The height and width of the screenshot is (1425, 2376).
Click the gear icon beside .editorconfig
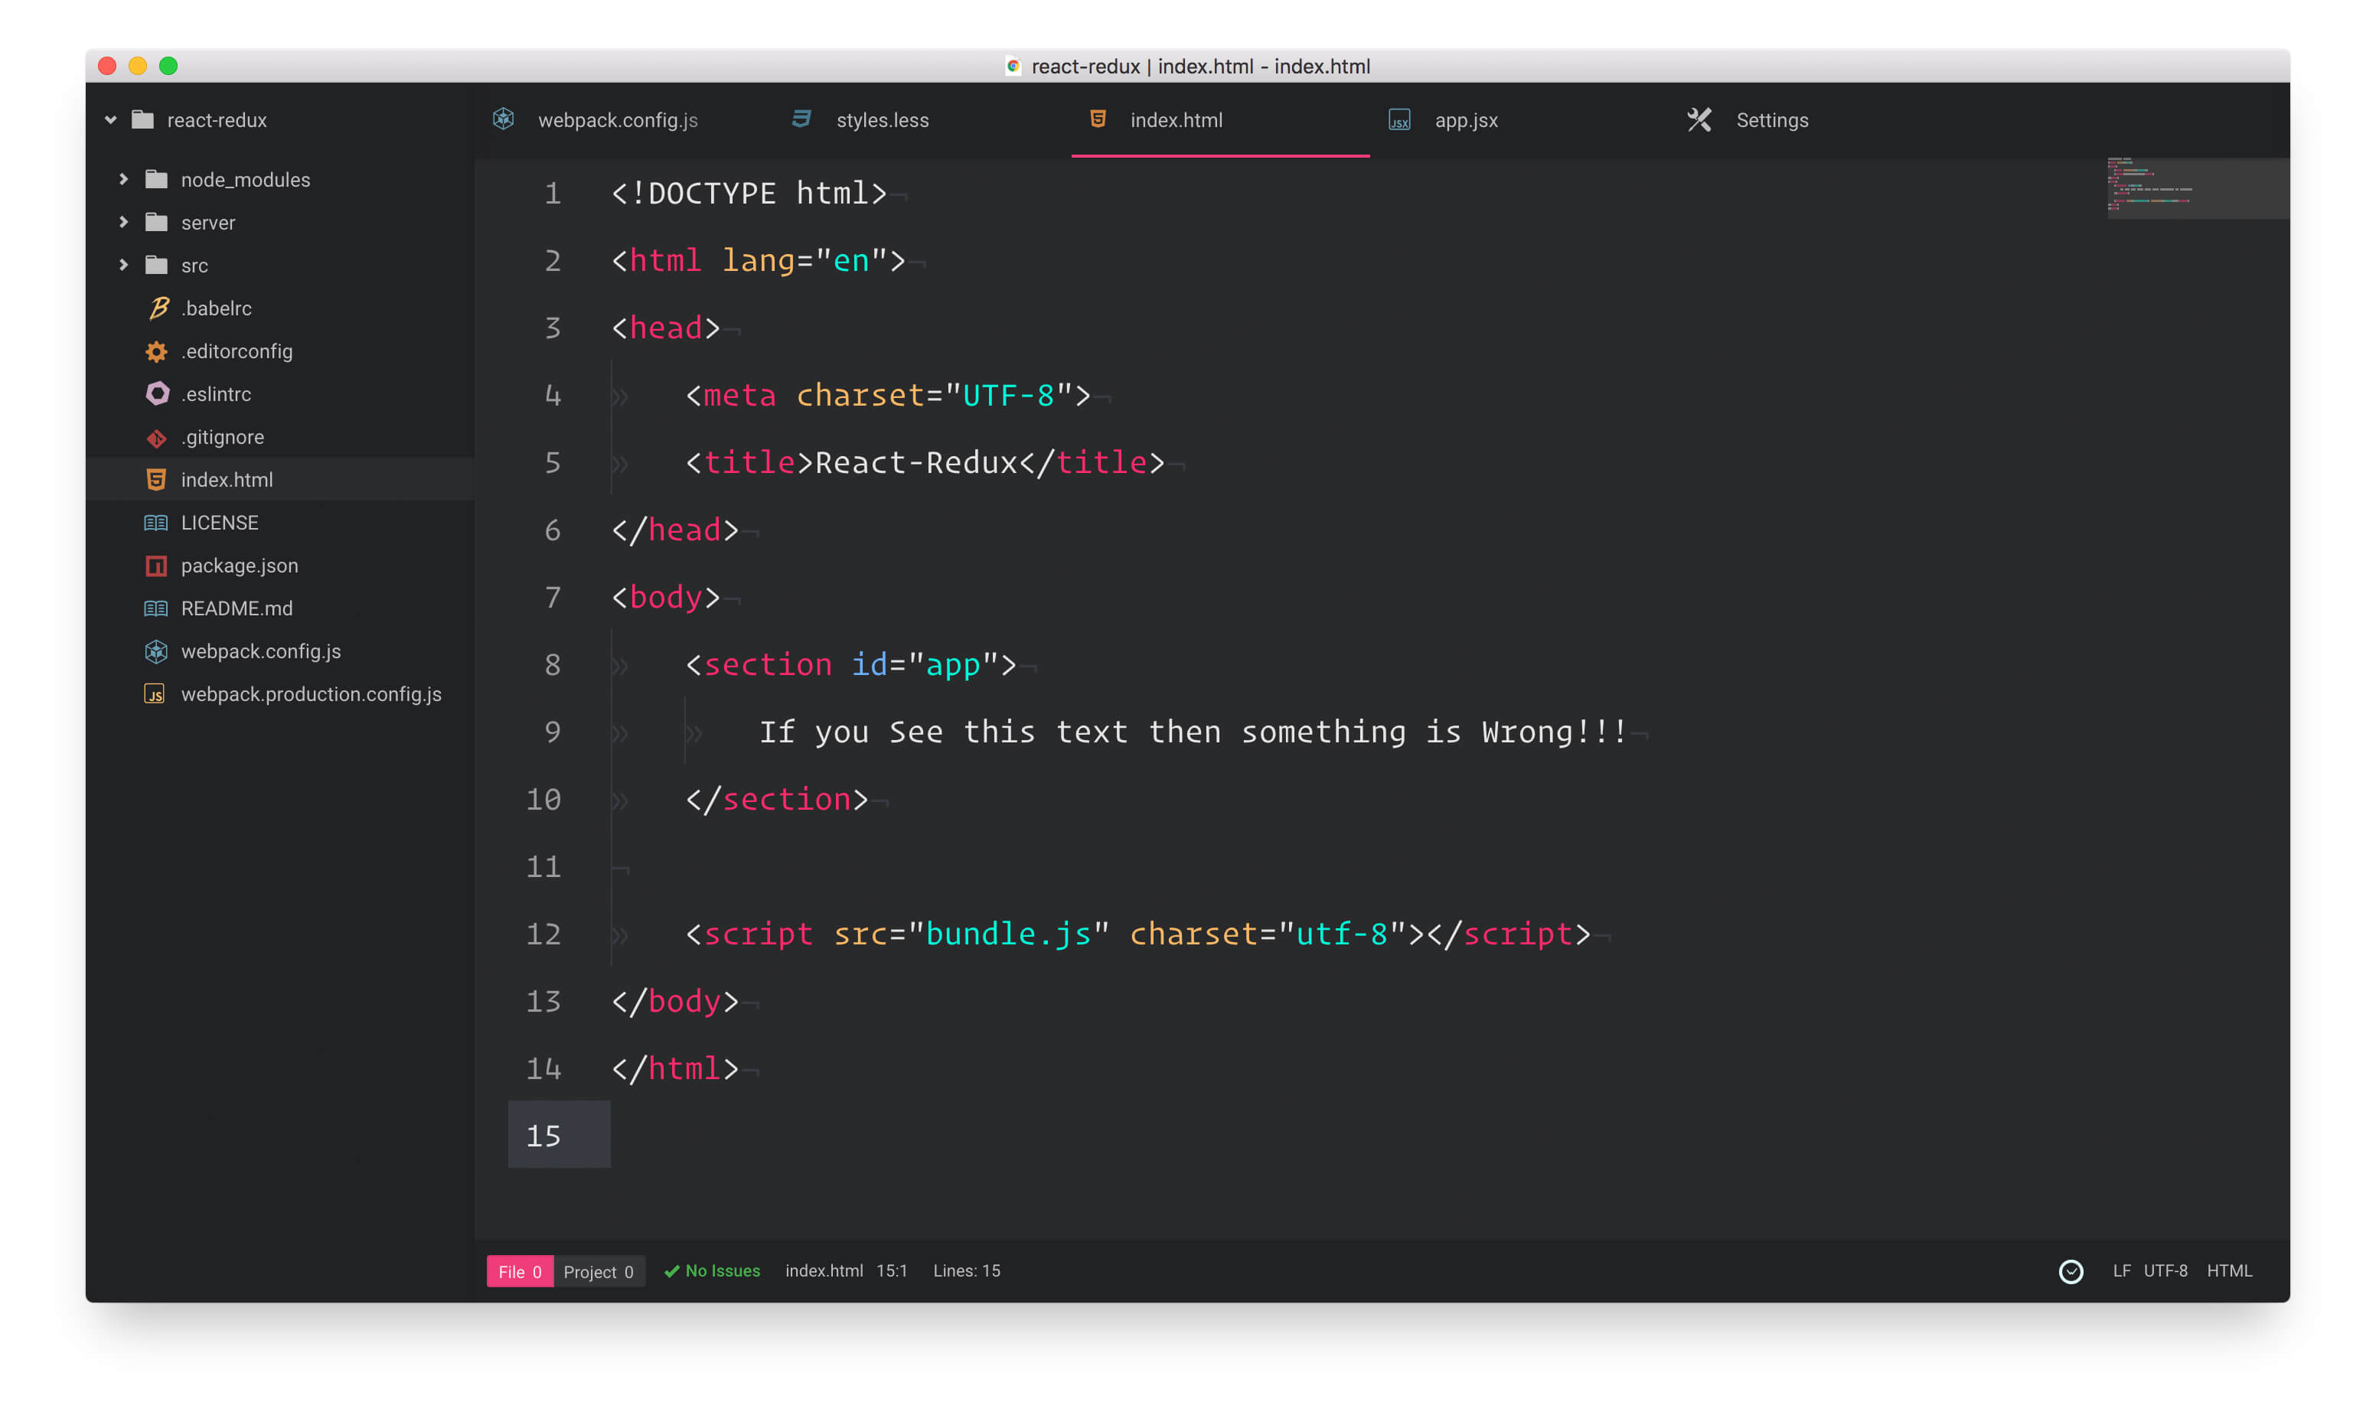point(157,351)
